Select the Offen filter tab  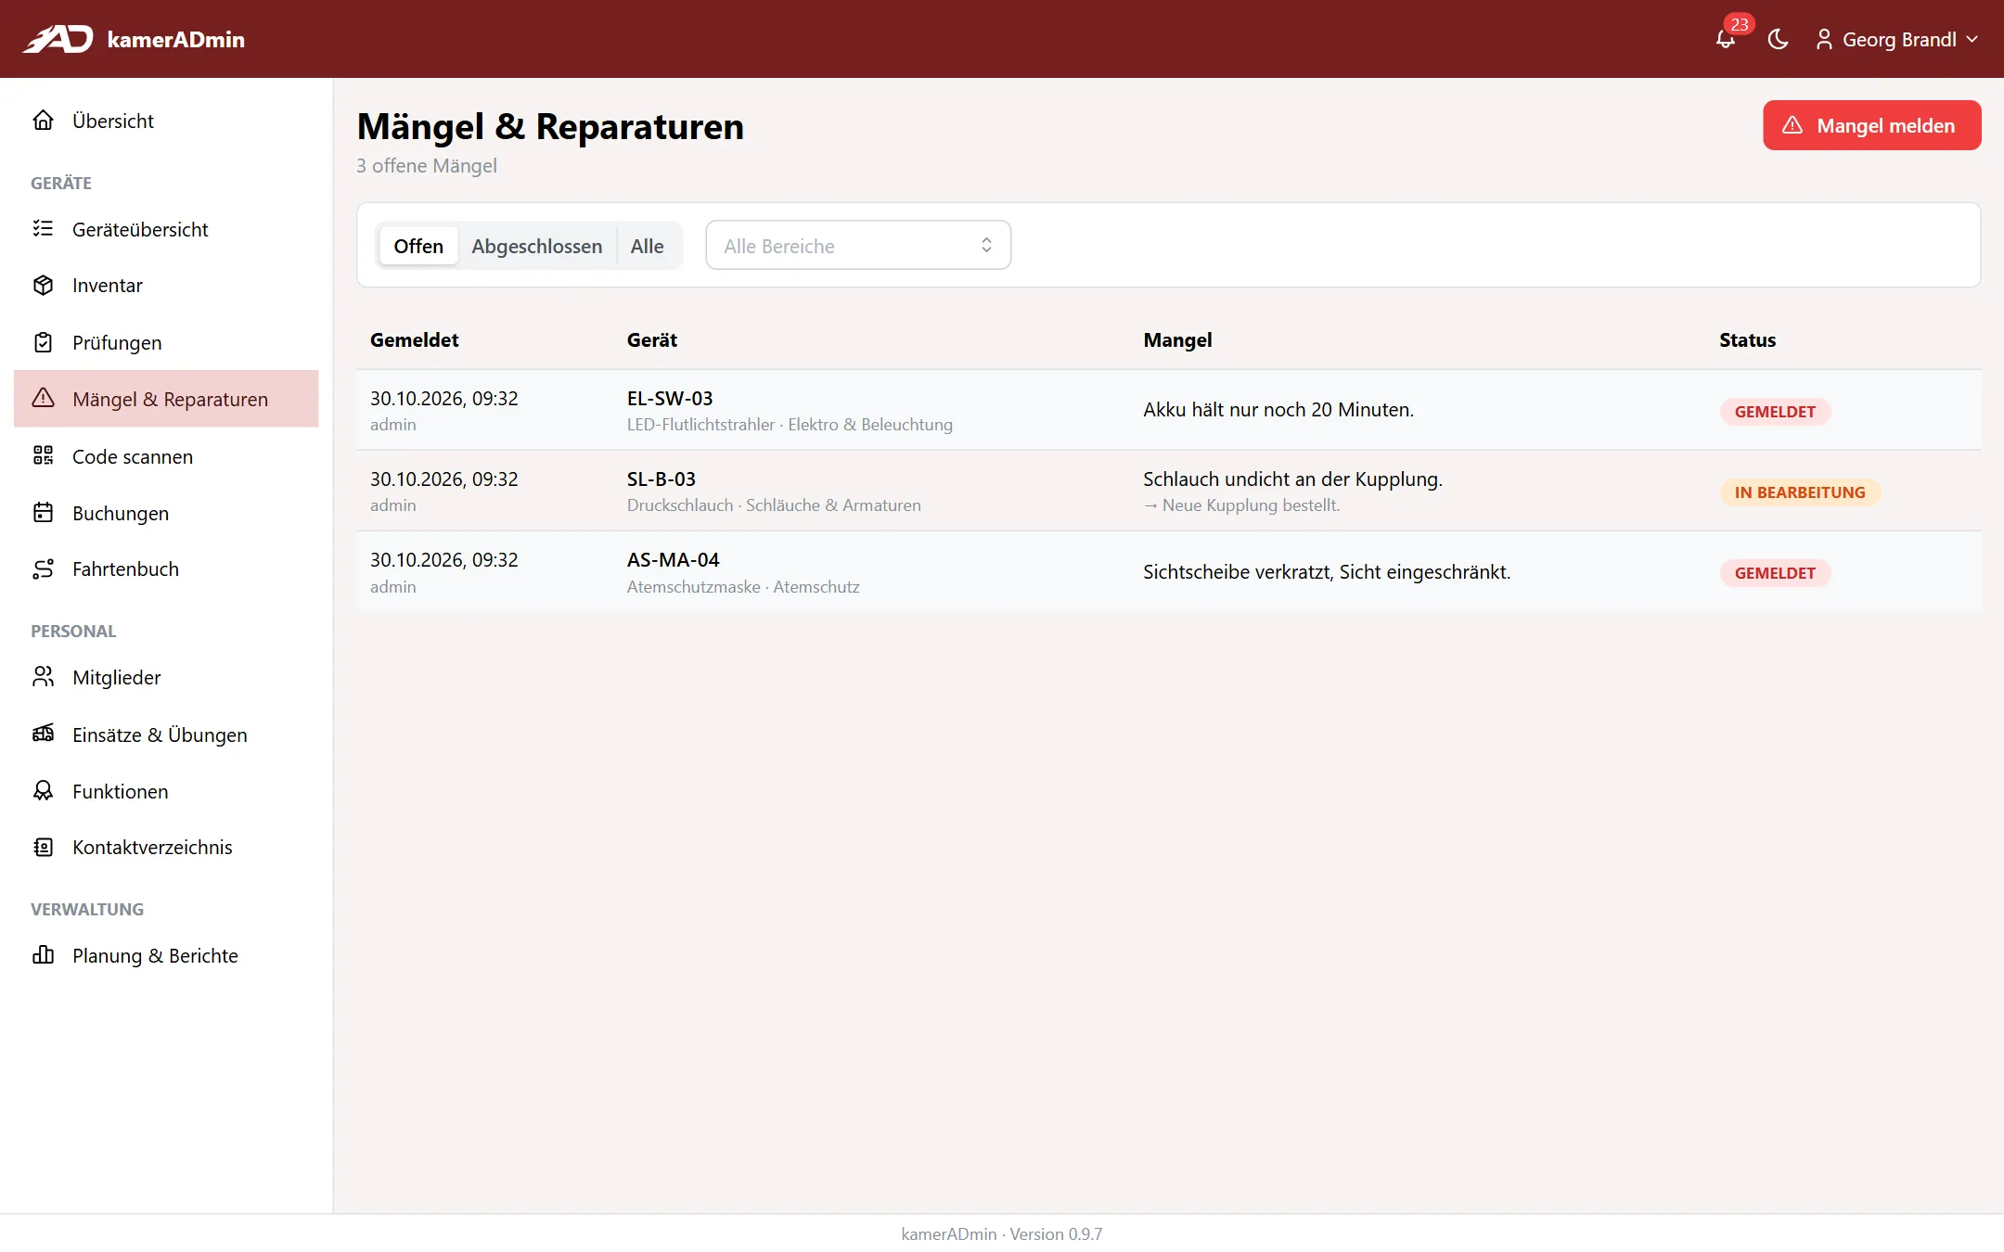click(x=418, y=246)
